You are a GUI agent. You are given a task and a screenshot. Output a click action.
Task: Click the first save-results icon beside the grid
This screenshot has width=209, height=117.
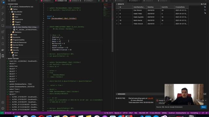[x=205, y=7]
